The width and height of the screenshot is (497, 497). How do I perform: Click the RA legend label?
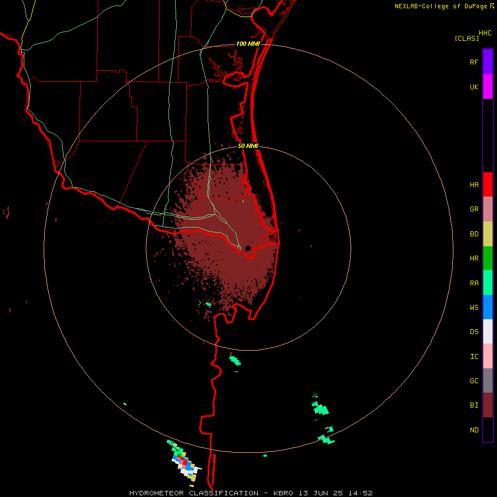(x=474, y=283)
